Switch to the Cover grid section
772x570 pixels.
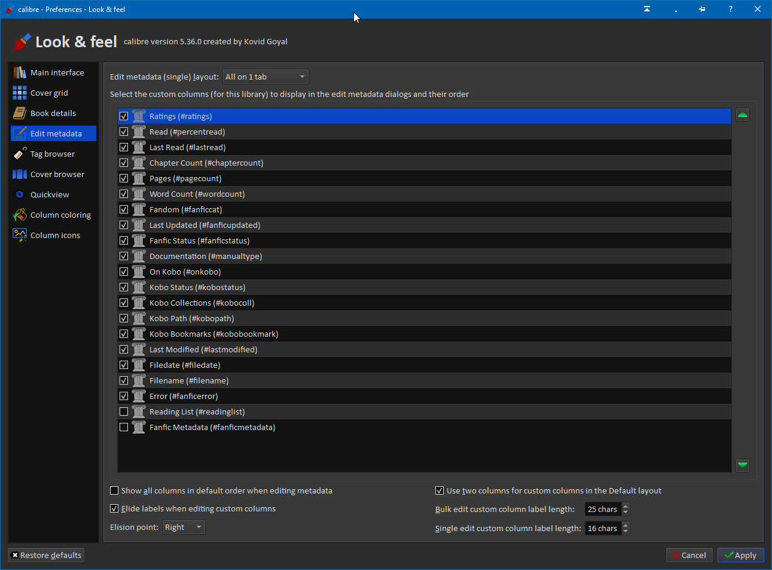[x=53, y=93]
